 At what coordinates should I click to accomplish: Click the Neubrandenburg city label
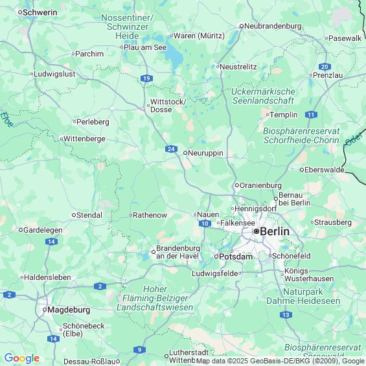tap(273, 26)
